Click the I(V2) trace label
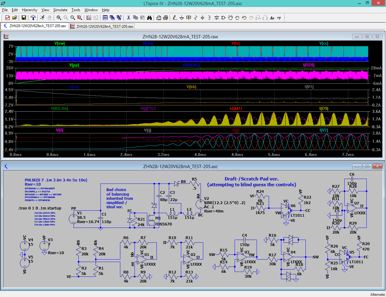This screenshot has width=386, height=297. click(324, 130)
